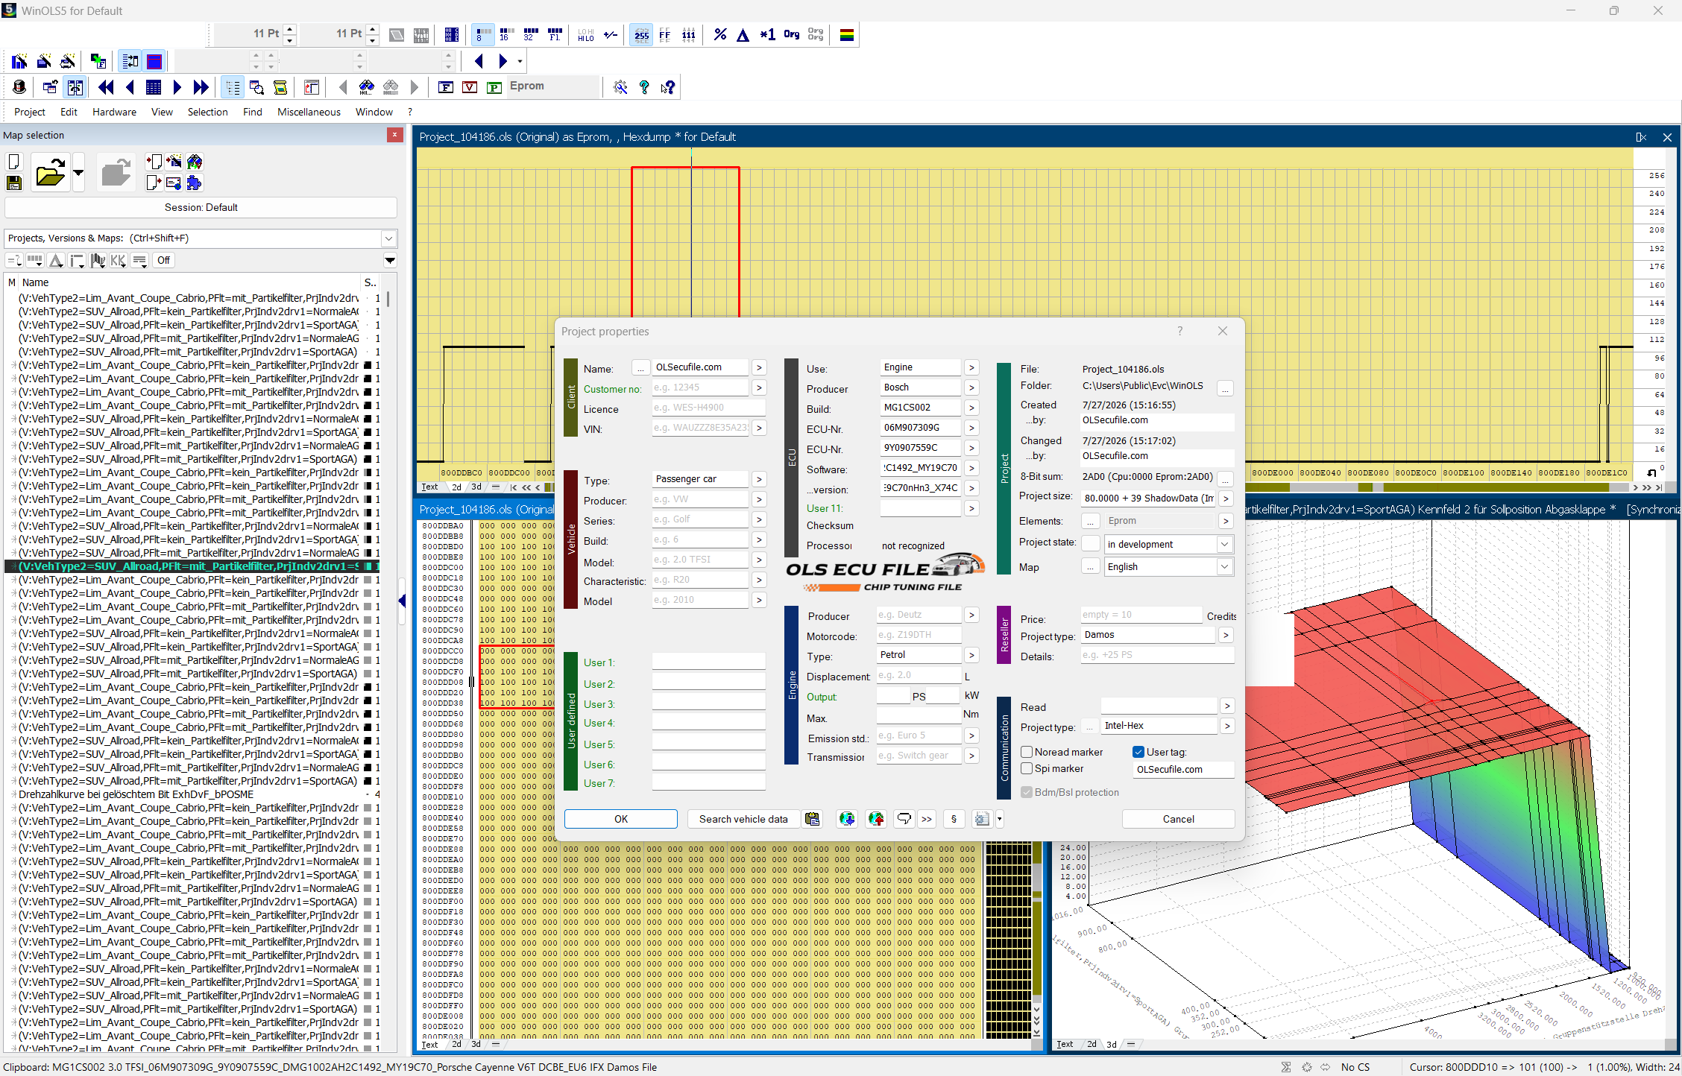Click the paste clipboard icon beside Search vehicle data
The image size is (1682, 1076).
812,819
